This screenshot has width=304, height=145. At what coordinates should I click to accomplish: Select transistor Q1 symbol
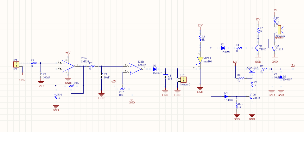point(256,48)
